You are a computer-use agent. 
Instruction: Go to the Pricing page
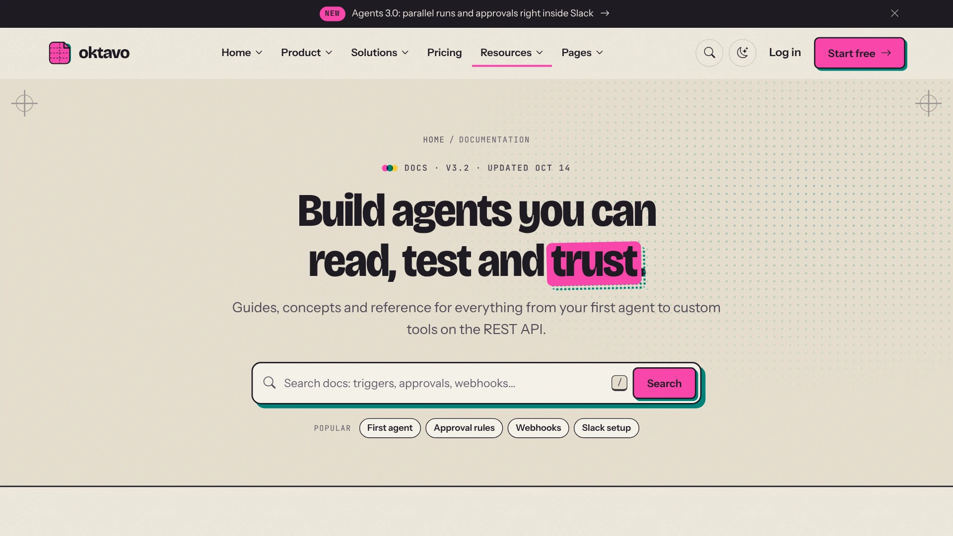[444, 53]
